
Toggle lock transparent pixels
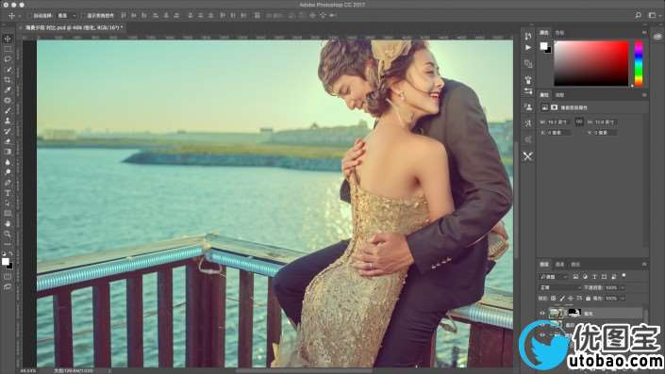(x=553, y=299)
